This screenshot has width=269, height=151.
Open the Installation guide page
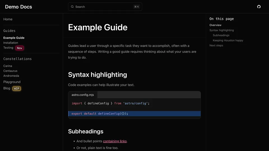[11, 43]
